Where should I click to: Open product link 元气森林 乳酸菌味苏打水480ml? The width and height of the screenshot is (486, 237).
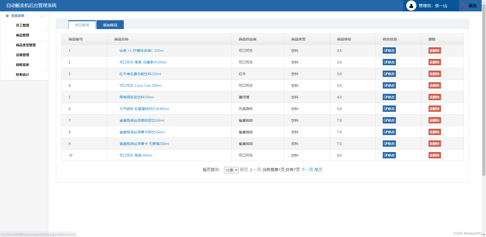click(144, 109)
